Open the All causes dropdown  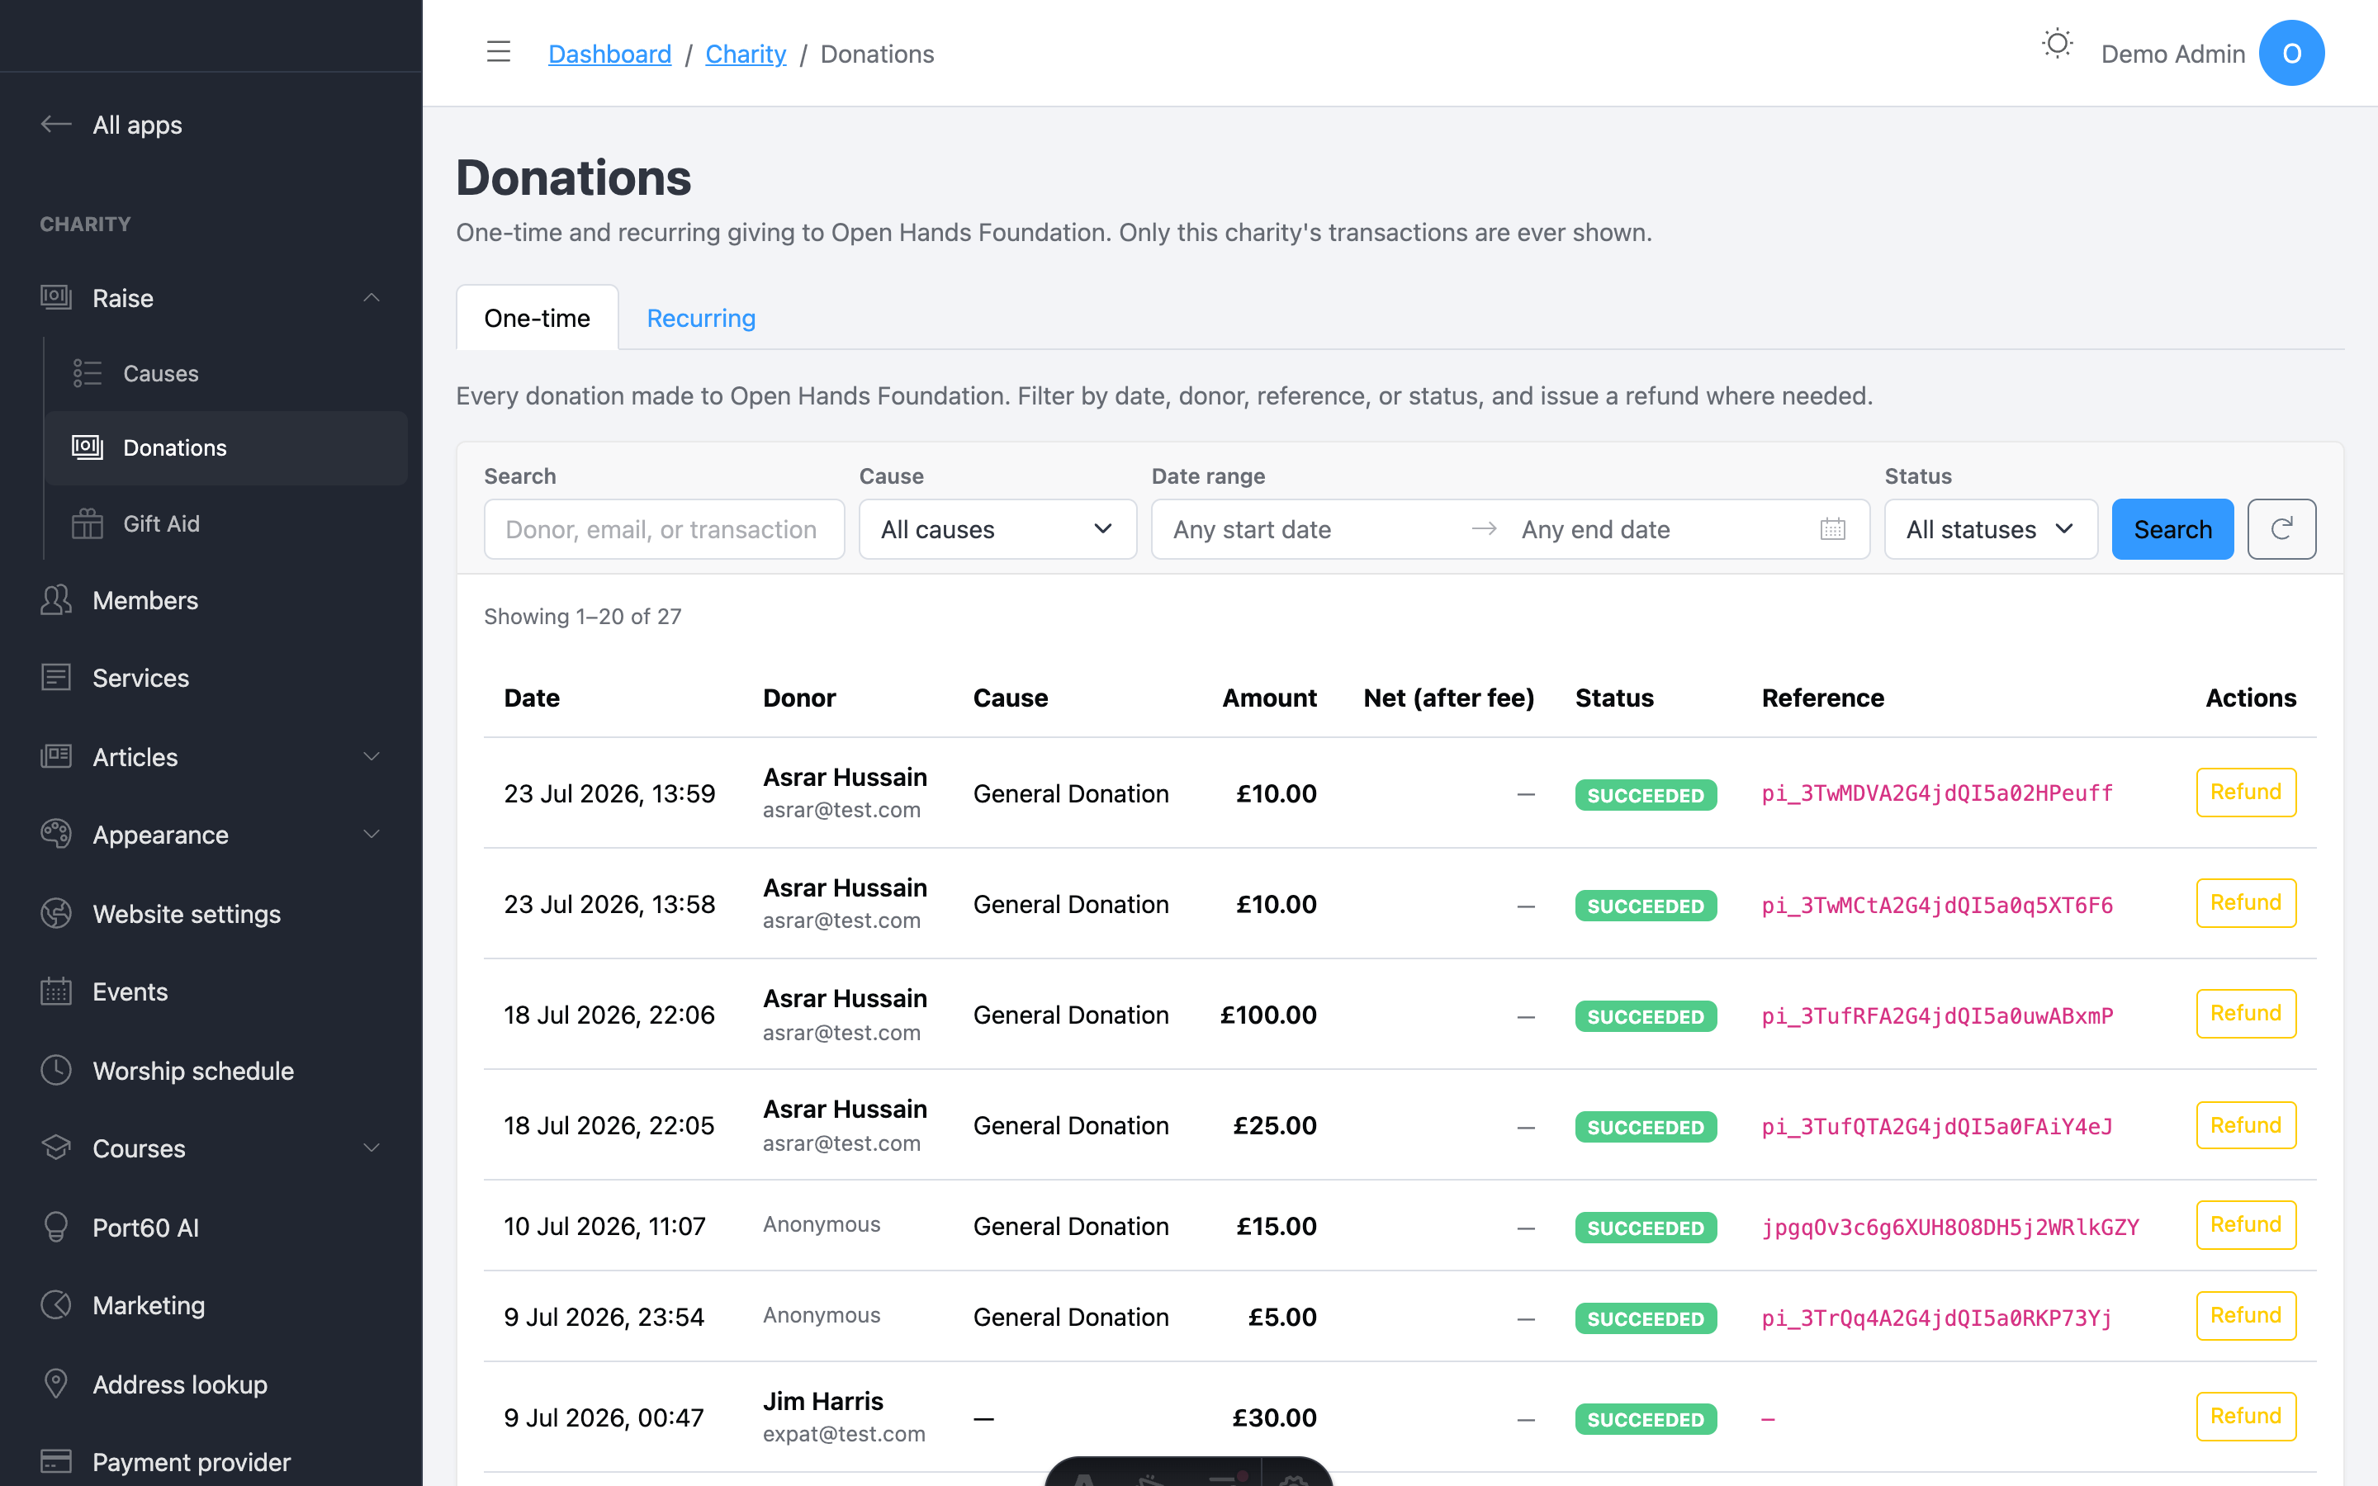pos(997,528)
